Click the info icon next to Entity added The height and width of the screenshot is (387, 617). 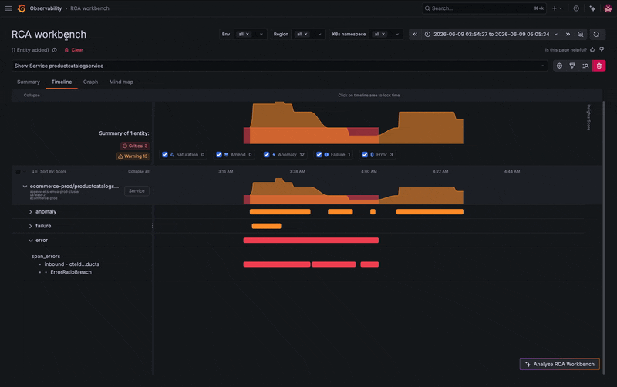tap(54, 50)
